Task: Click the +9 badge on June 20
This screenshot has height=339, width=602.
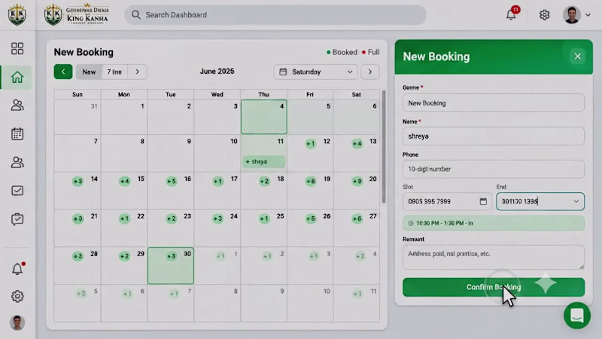Action: 357,182
